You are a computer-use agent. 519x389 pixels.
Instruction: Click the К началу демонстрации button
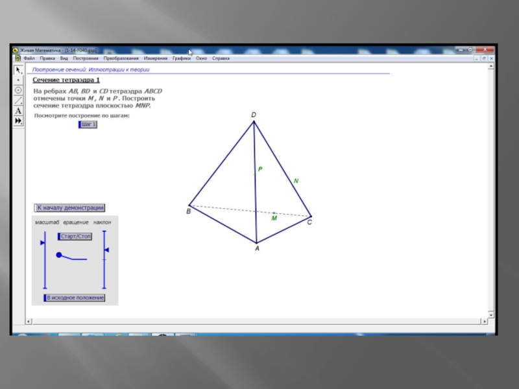(x=70, y=208)
